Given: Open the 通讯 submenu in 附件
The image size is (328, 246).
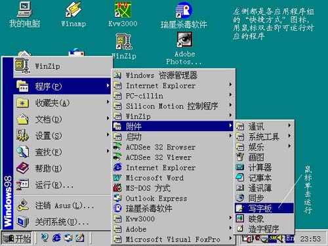Looking at the screenshot, I should [264, 127].
